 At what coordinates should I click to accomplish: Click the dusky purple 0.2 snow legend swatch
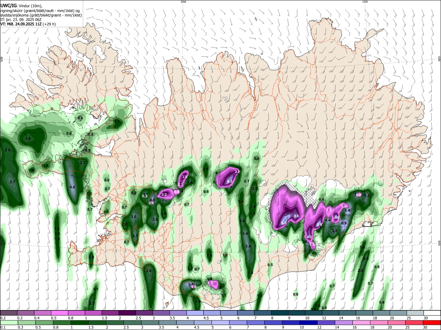(9, 313)
